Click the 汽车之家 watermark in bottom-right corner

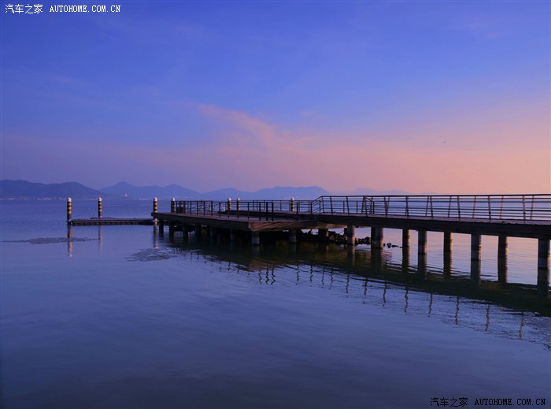(x=449, y=401)
